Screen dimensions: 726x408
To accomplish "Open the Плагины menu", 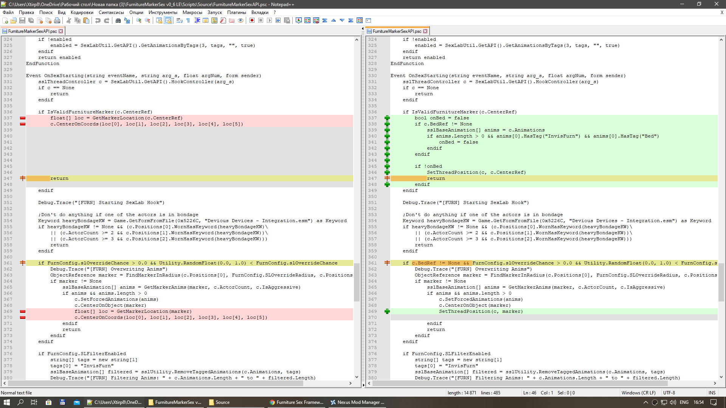I will point(236,12).
